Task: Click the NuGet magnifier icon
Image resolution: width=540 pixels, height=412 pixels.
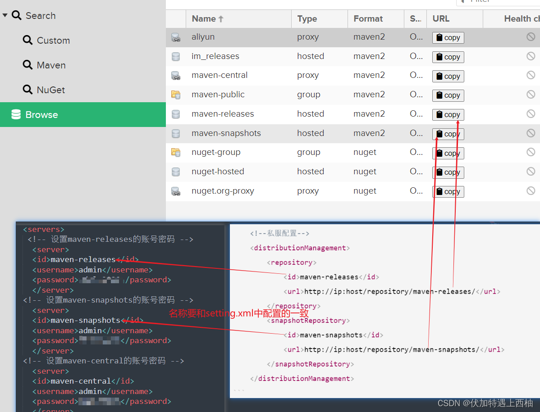Action: (27, 90)
